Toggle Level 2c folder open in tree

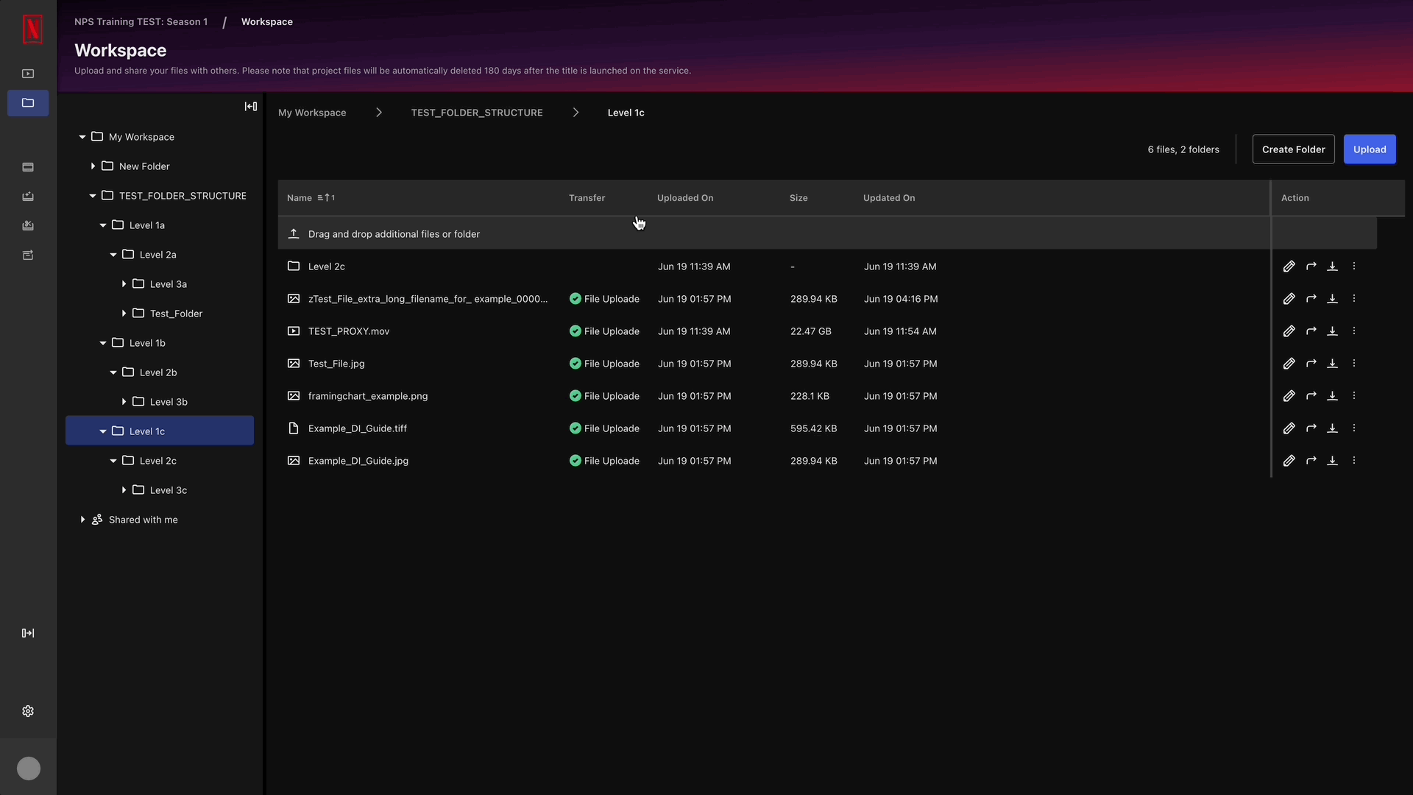click(113, 460)
